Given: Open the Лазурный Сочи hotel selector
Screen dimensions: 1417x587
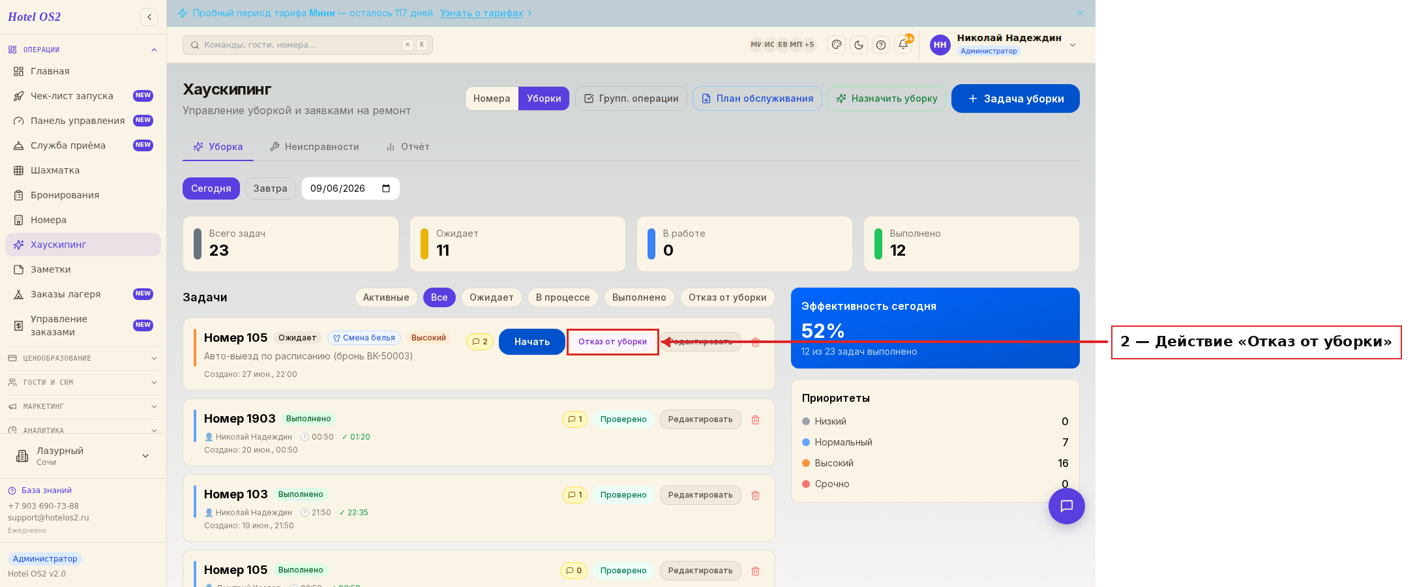Looking at the screenshot, I should (83, 456).
